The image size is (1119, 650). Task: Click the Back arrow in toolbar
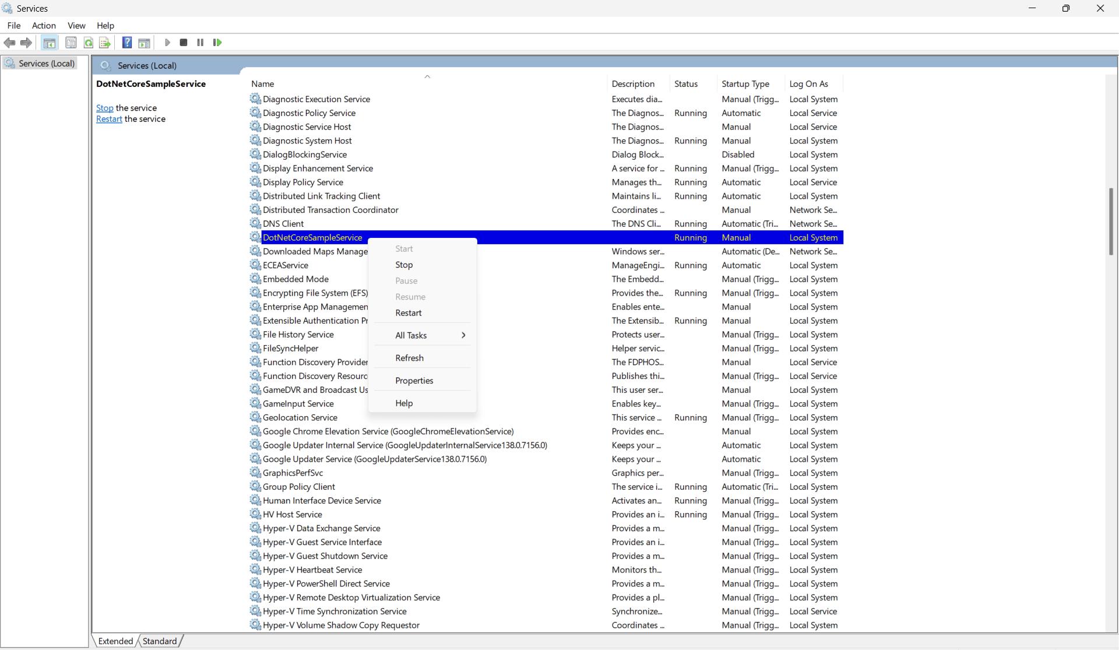(9, 43)
